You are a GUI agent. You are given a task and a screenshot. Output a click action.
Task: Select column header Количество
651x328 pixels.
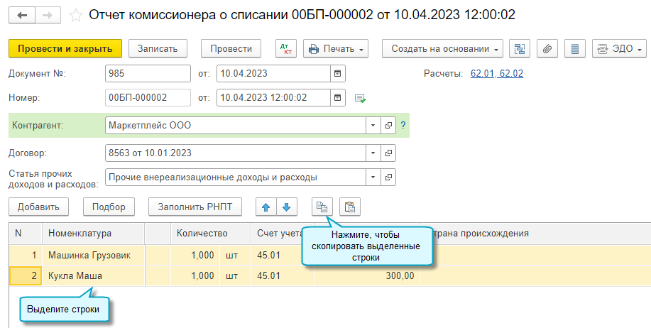click(211, 234)
